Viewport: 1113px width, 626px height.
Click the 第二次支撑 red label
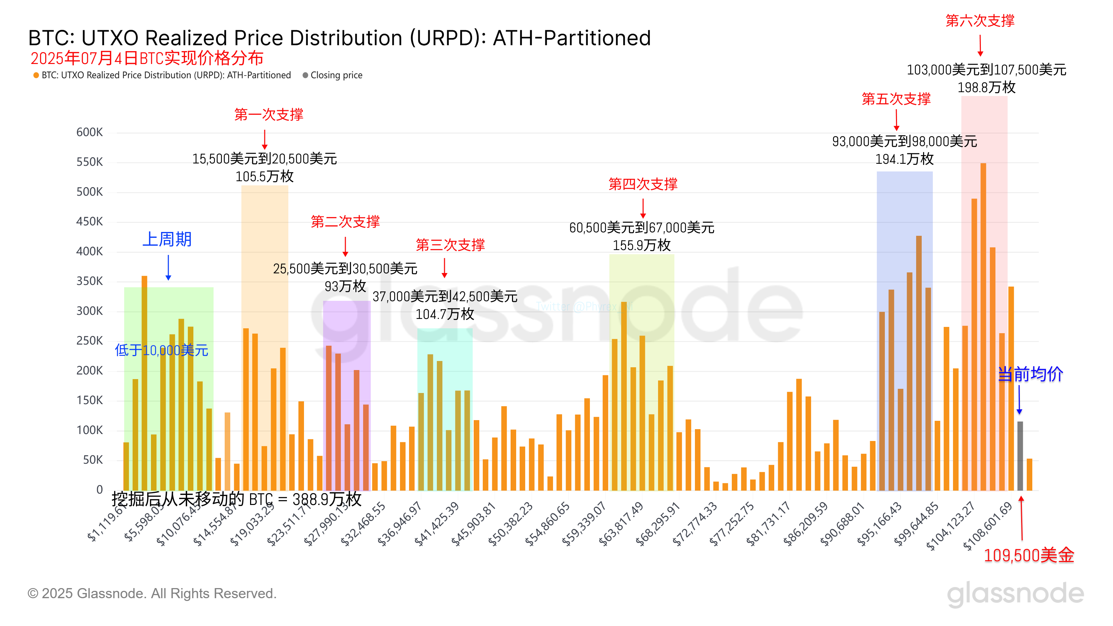(345, 222)
